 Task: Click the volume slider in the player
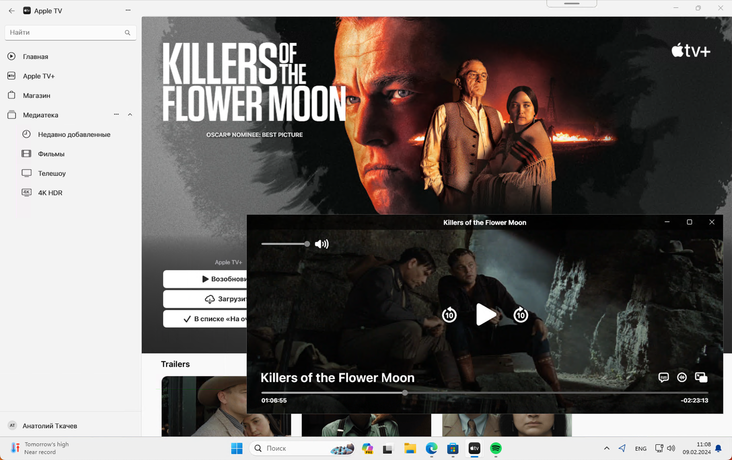[x=285, y=244]
